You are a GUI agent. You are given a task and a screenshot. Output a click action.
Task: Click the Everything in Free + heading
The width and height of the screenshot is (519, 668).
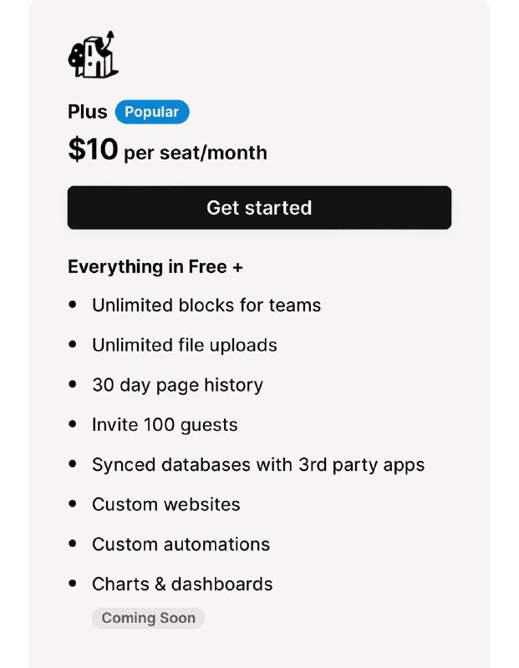pyautogui.click(x=155, y=267)
